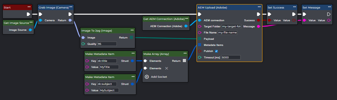Click first Elements input socket on Make Array
Viewport: 337px width, 100px height.
click(146, 61)
